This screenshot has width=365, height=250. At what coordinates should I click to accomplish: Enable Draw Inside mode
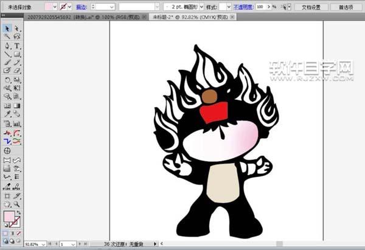click(18, 241)
